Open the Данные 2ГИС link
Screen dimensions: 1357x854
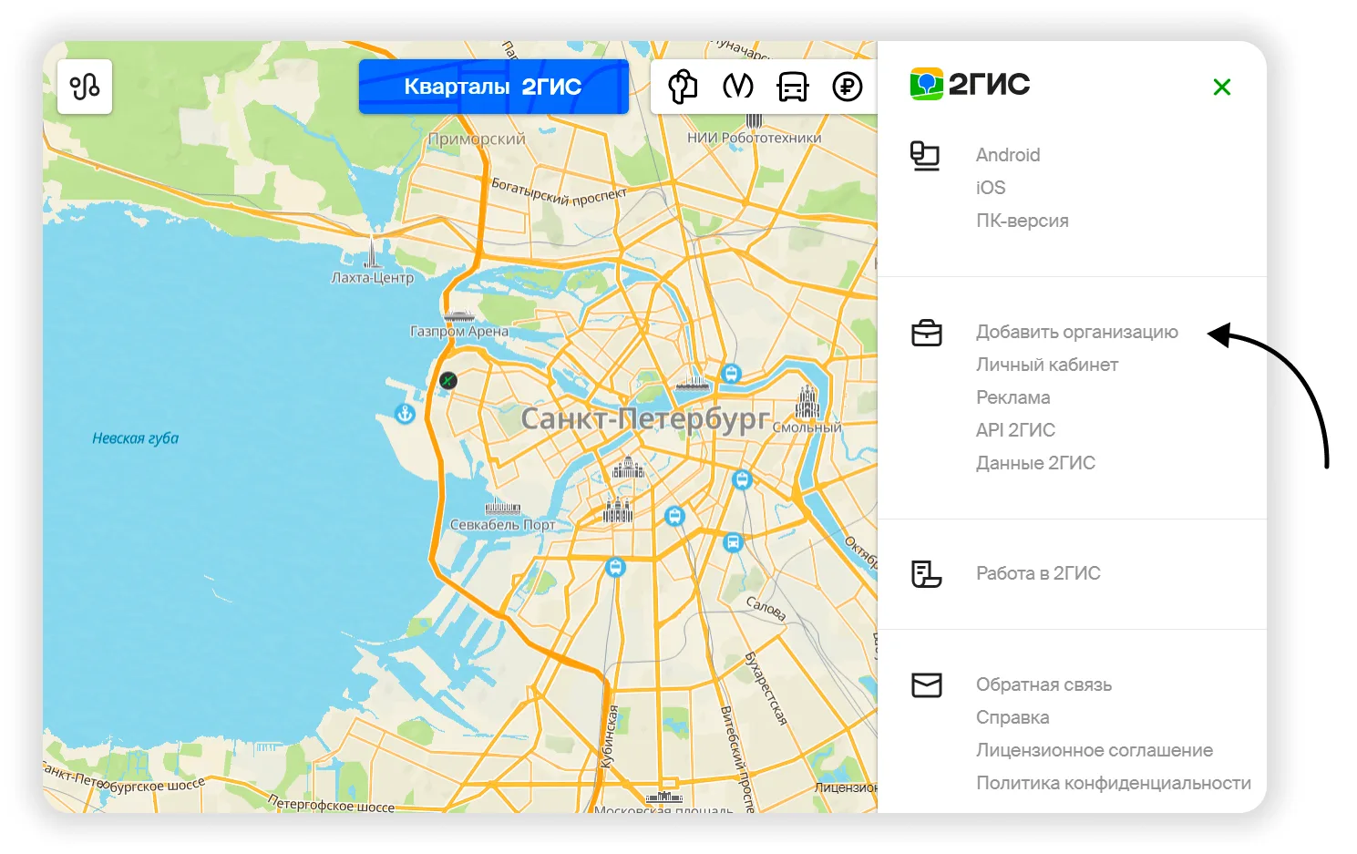(1035, 463)
